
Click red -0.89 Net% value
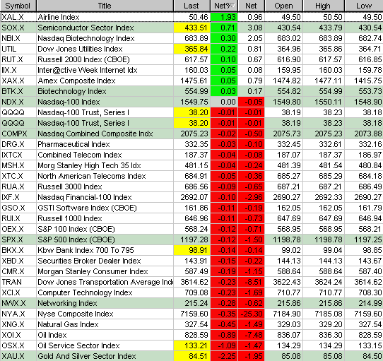click(224, 335)
